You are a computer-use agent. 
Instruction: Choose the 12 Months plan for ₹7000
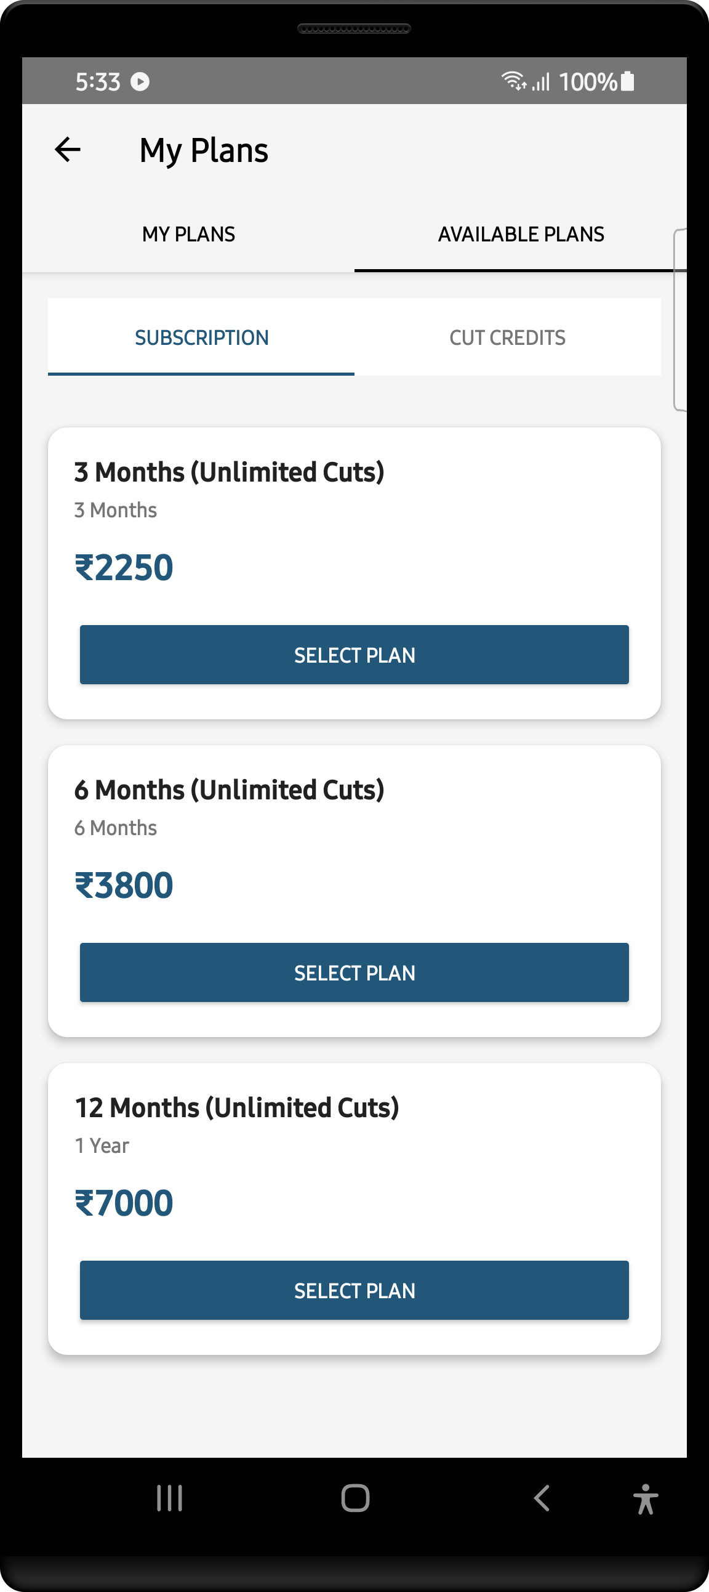click(x=354, y=1290)
